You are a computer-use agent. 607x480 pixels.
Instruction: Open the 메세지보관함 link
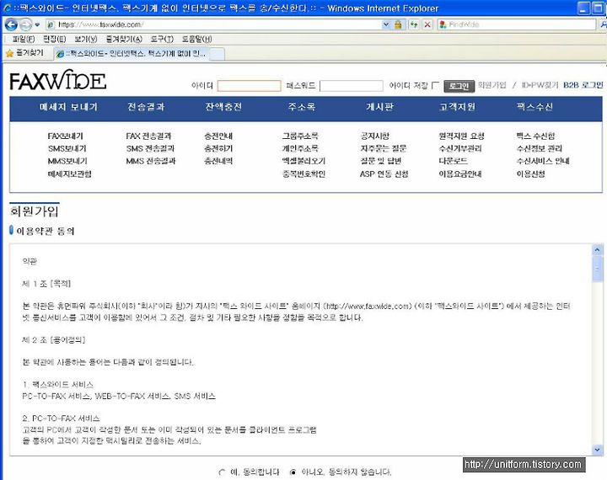pos(70,174)
